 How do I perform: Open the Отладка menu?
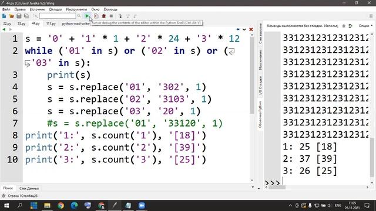click(55, 9)
